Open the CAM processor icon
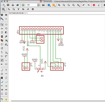The width and height of the screenshot is (105, 102). pos(18,5)
